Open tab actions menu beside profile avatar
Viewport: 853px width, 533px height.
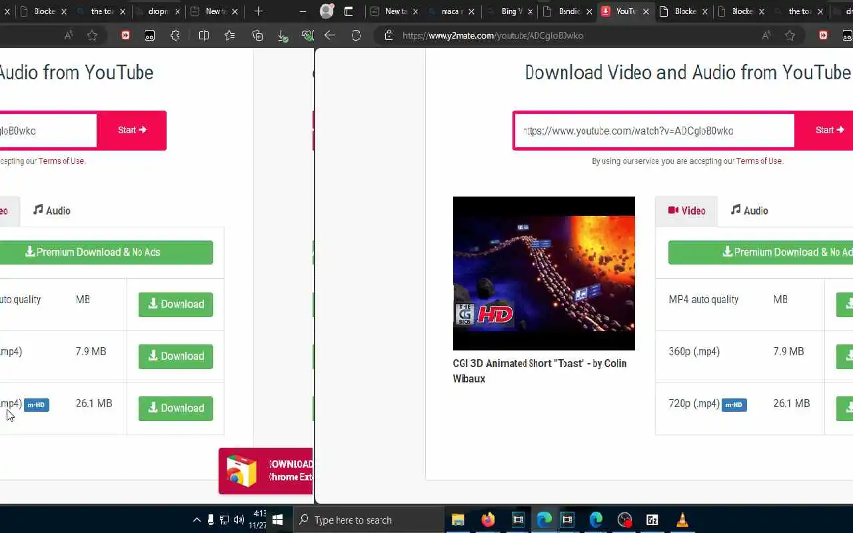pos(349,11)
